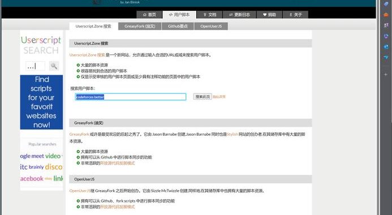Click Popular searches heading text
This screenshot has width=392, height=215.
(x=42, y=144)
